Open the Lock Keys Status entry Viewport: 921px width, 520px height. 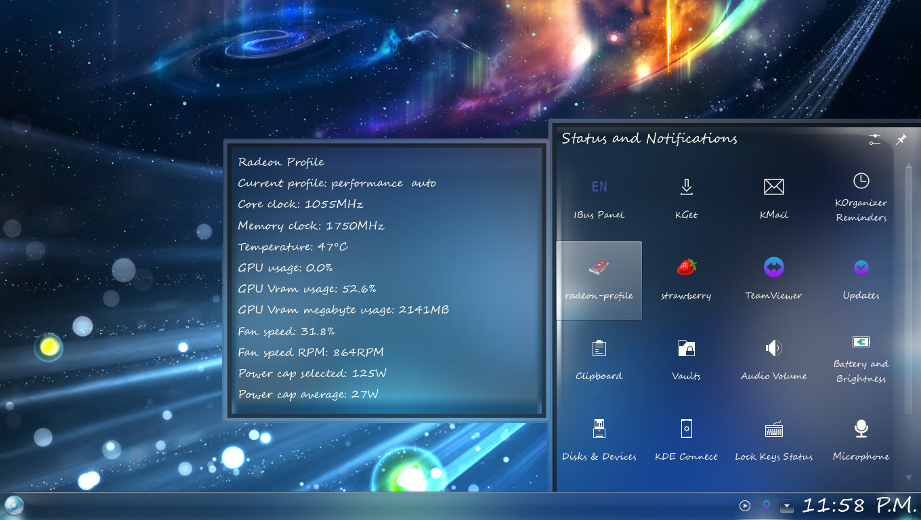coord(773,441)
